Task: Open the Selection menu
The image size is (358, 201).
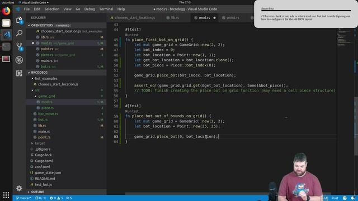Action: (52, 9)
